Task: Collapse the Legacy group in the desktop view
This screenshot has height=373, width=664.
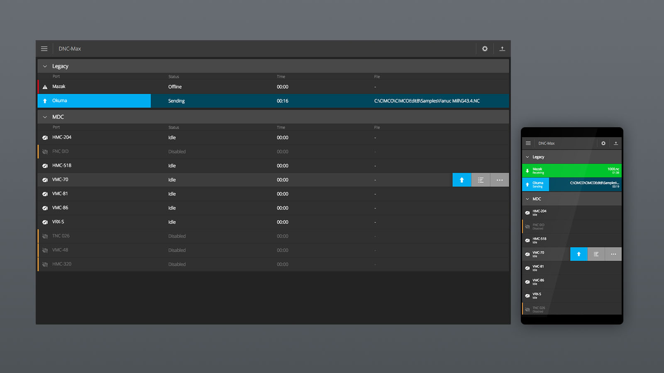Action: pos(45,66)
